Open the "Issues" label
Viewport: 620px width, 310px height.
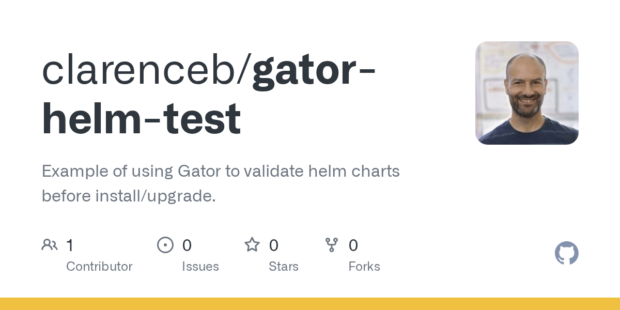[x=200, y=267]
